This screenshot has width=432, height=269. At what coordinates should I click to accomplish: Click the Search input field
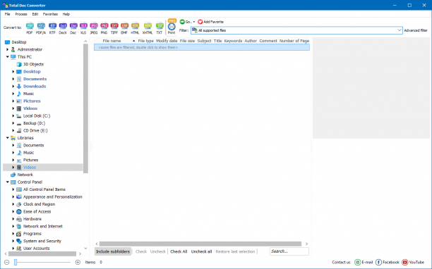pyautogui.click(x=289, y=251)
